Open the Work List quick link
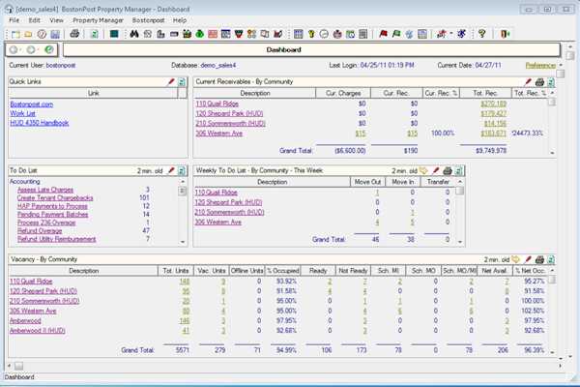This screenshot has width=580, height=387. click(23, 113)
